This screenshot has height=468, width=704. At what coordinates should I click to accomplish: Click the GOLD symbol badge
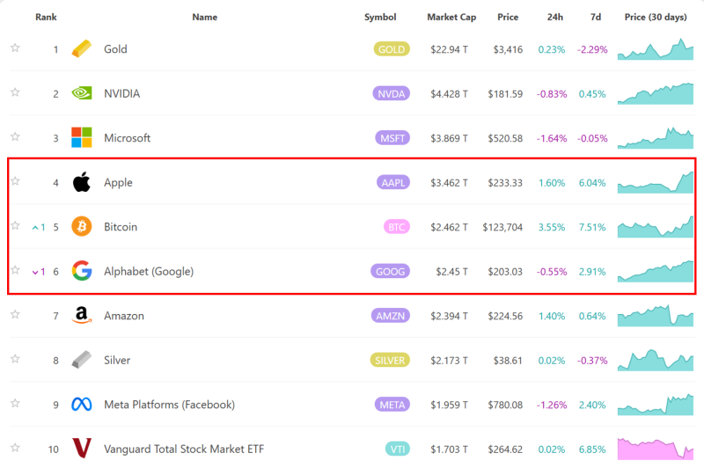tap(392, 49)
